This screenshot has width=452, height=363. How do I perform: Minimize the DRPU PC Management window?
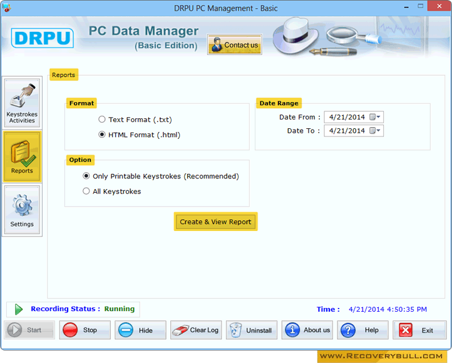[x=406, y=7]
